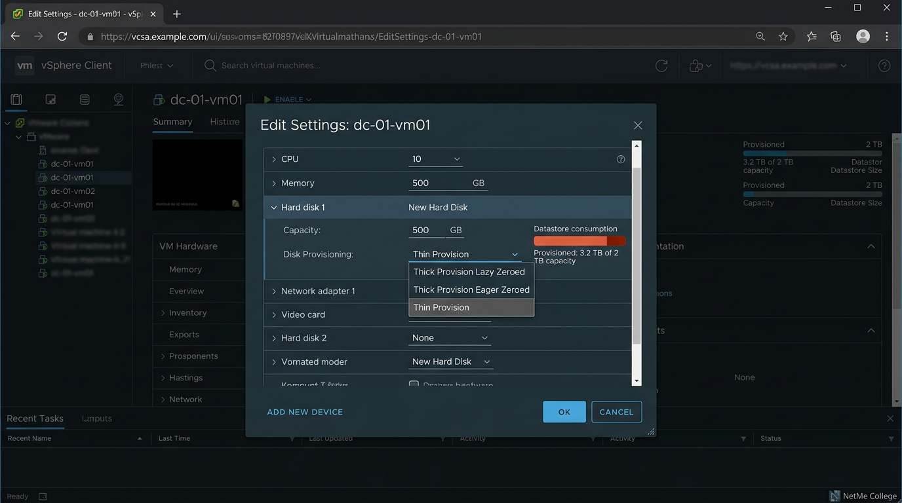Open the browser three-dot menu
The height and width of the screenshot is (503, 902).
pos(886,37)
